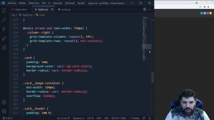Click the css folder breadcrumb
The width and height of the screenshot is (214, 120).
[13, 15]
